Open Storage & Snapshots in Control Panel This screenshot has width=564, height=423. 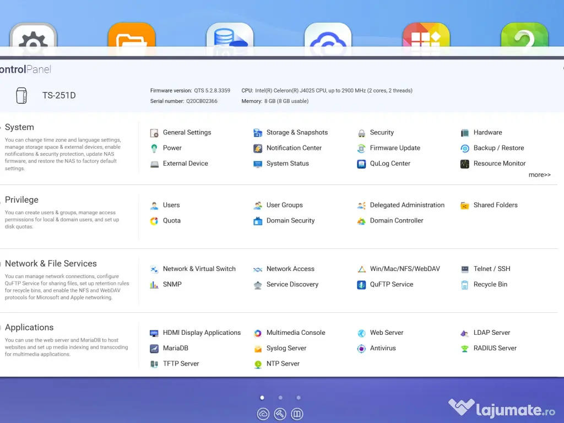(x=296, y=133)
